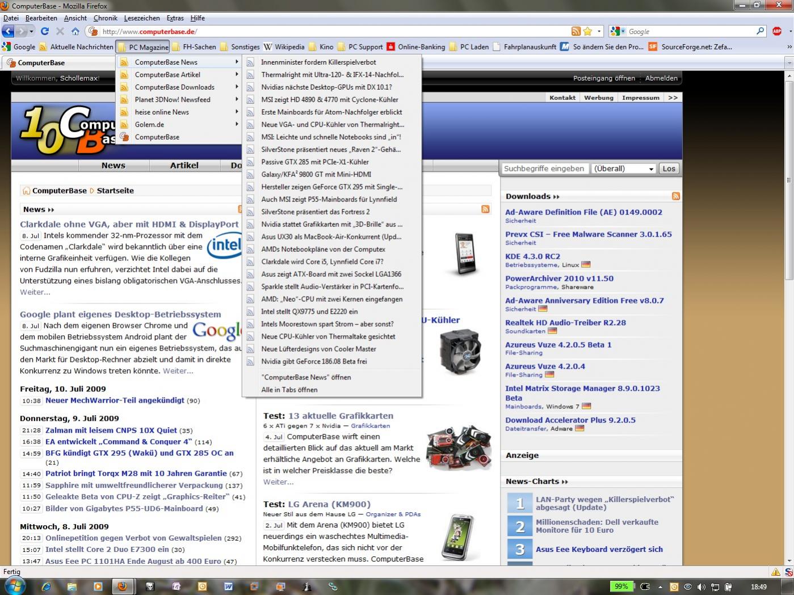The height and width of the screenshot is (595, 794).
Task: Open the Adblock Plus ABP icon
Action: tap(777, 31)
